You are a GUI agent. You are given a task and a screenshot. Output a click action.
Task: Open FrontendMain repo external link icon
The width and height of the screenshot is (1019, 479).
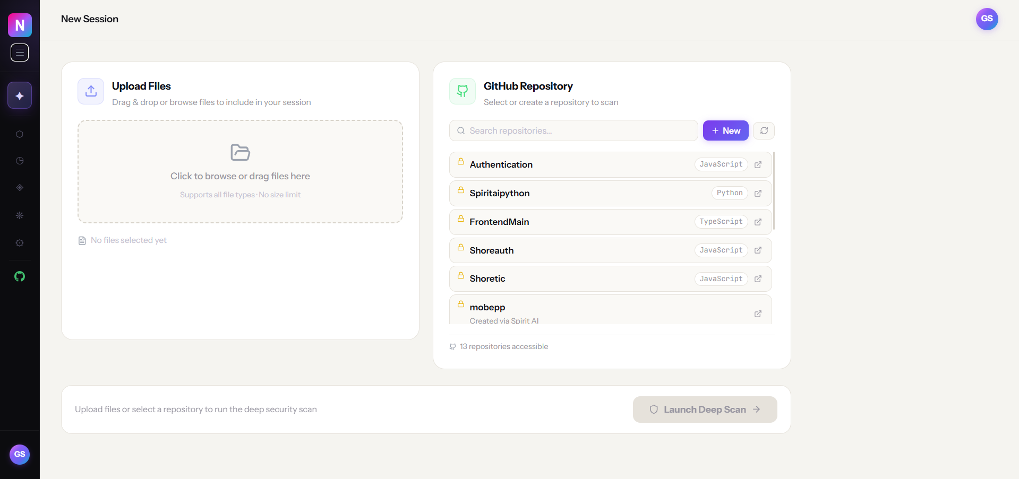[x=758, y=222]
